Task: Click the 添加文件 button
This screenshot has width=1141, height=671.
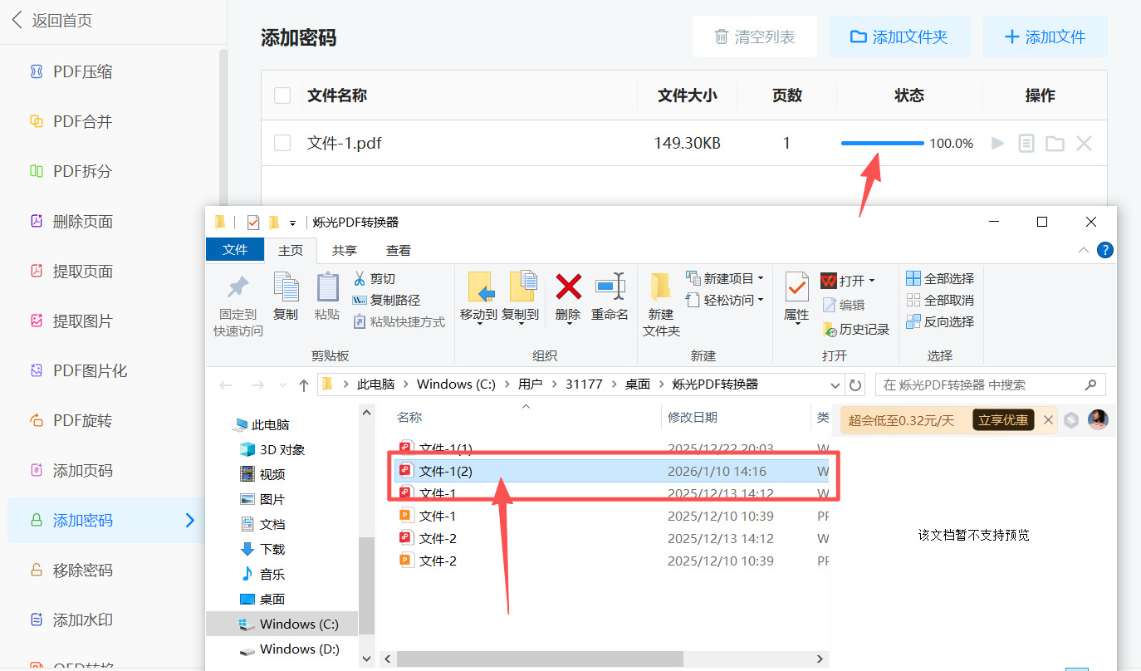Action: coord(1046,37)
